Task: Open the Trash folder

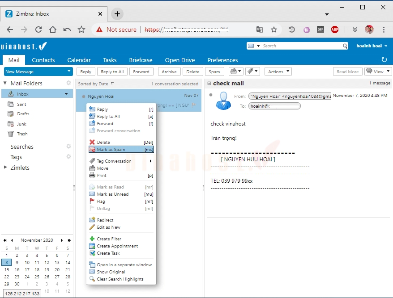Action: 22,134
